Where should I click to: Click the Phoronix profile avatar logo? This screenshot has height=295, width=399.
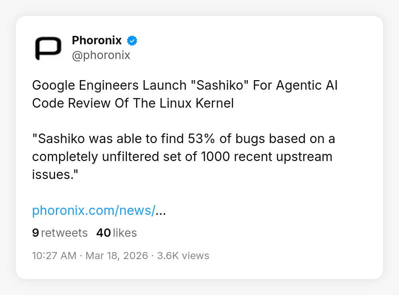click(48, 48)
